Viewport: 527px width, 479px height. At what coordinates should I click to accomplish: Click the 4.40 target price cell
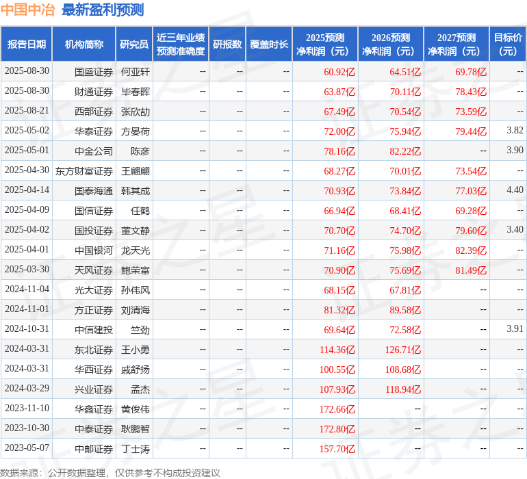(515, 190)
